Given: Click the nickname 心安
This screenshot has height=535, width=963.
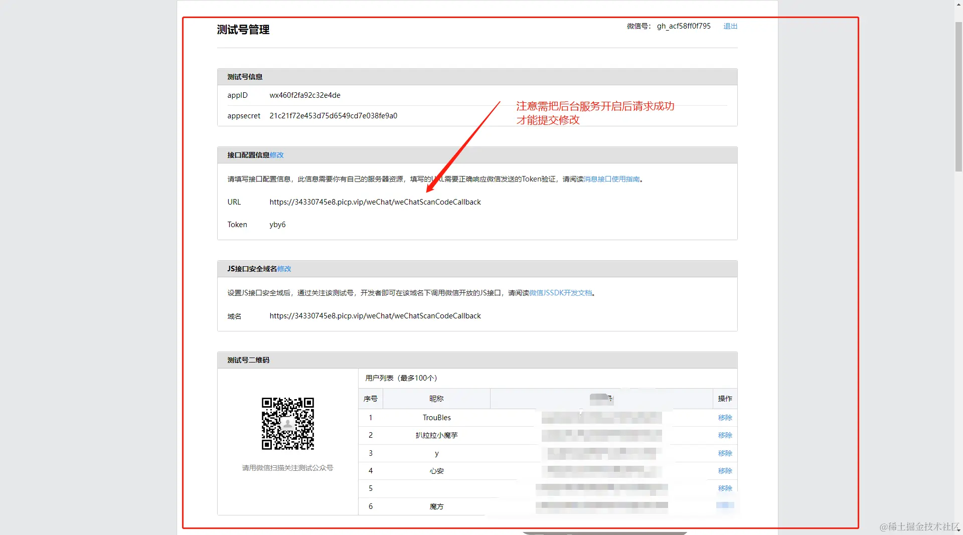Looking at the screenshot, I should (x=437, y=471).
